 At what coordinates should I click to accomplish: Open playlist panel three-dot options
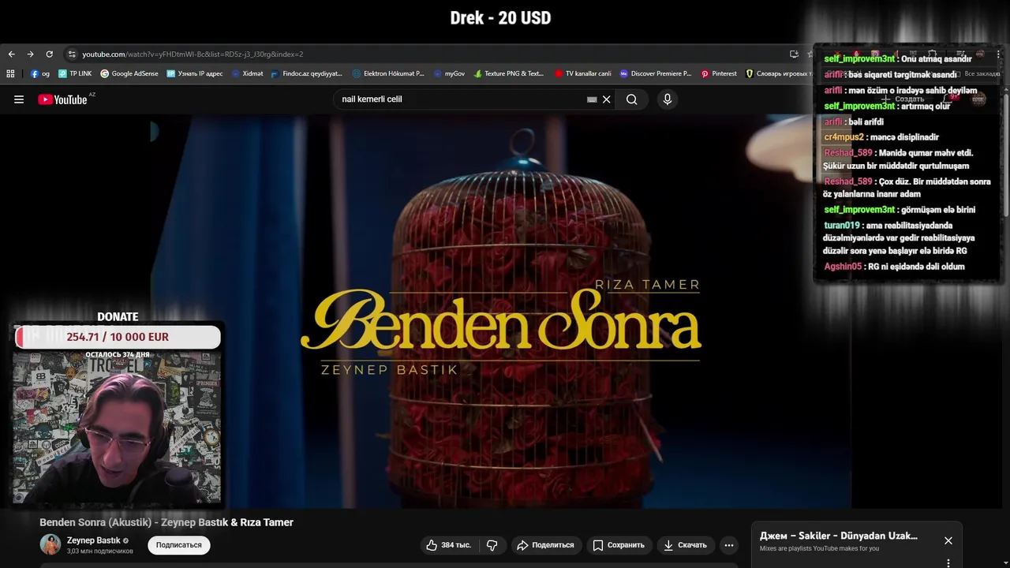[948, 562]
